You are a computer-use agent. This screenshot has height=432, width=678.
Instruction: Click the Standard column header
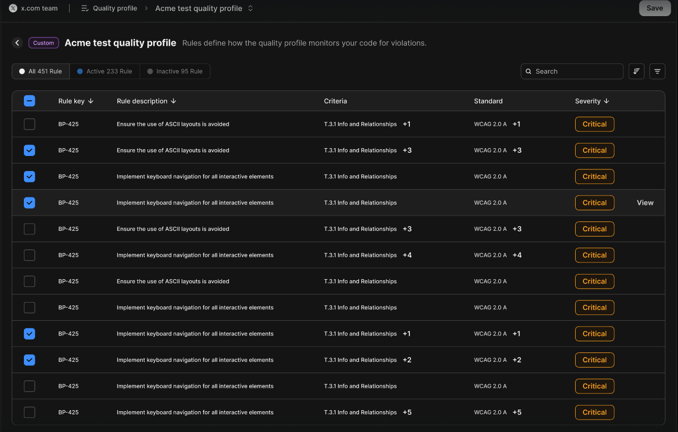point(488,101)
